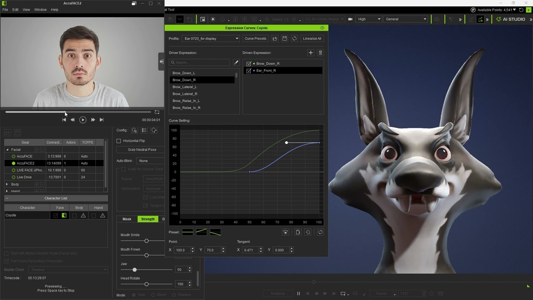Image resolution: width=533 pixels, height=300 pixels.
Task: Click the pencil edit icon beside search
Action: pos(236,62)
